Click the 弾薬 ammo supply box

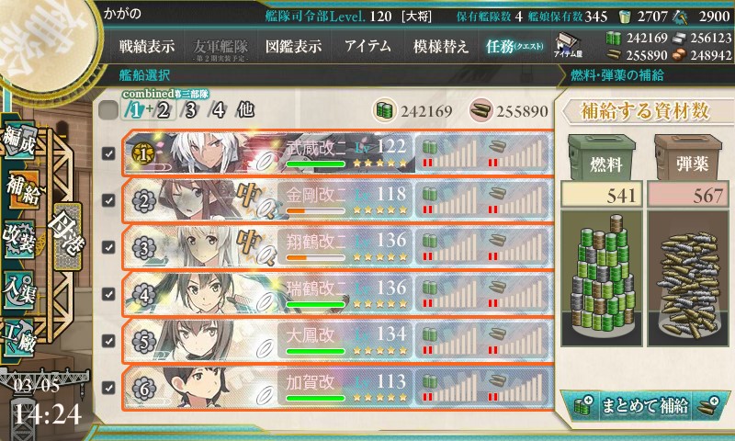(690, 158)
